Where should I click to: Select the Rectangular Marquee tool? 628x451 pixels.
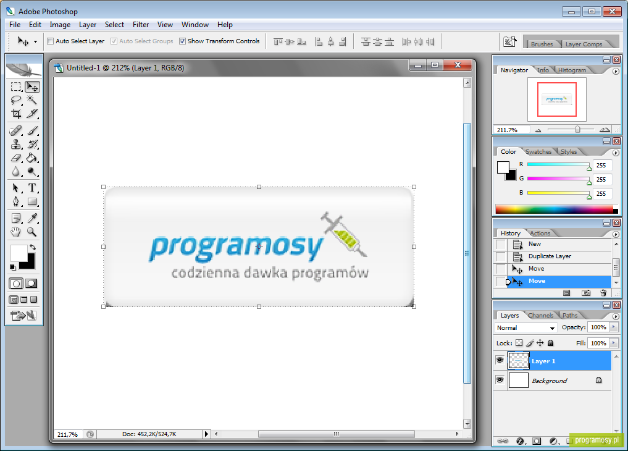pos(16,86)
